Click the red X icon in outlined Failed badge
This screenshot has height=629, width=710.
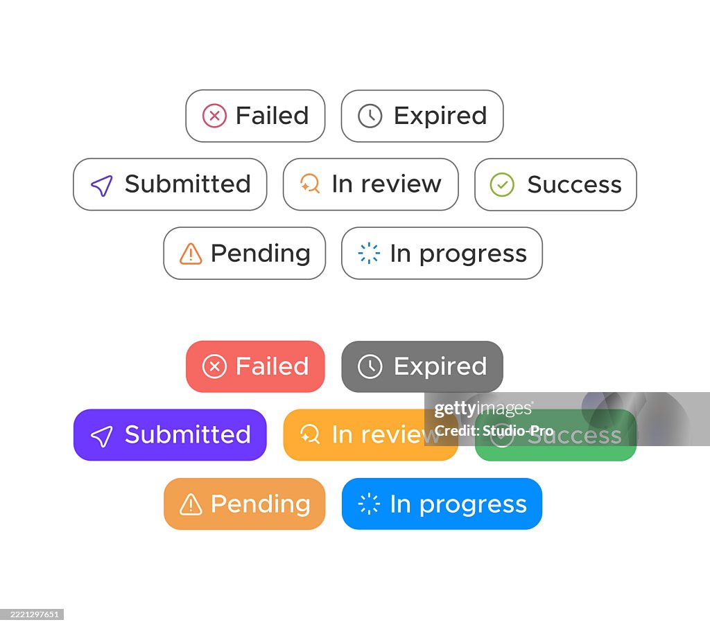(214, 116)
